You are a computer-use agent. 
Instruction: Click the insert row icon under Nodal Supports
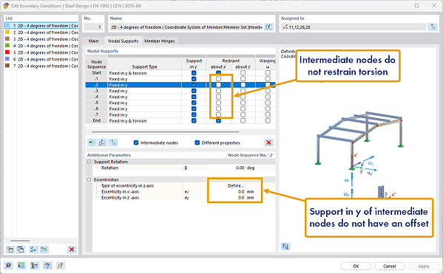[92, 143]
